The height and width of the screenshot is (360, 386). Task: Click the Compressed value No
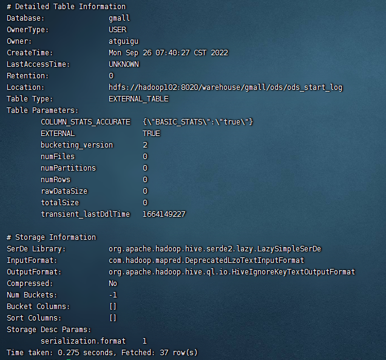[x=113, y=284]
